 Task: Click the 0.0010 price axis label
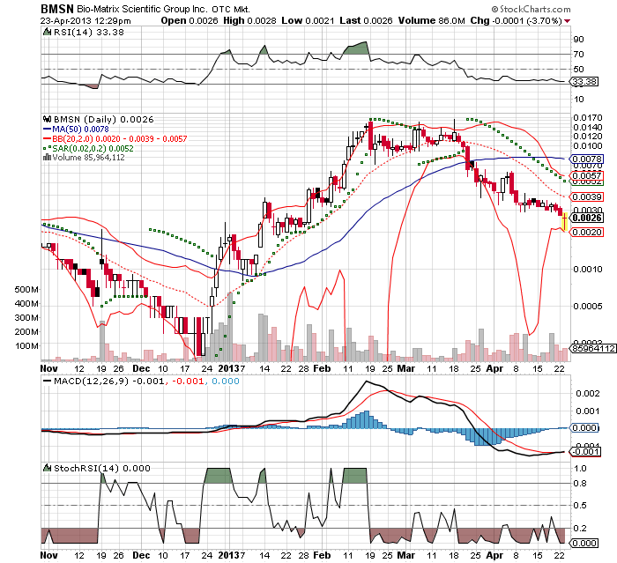click(588, 269)
